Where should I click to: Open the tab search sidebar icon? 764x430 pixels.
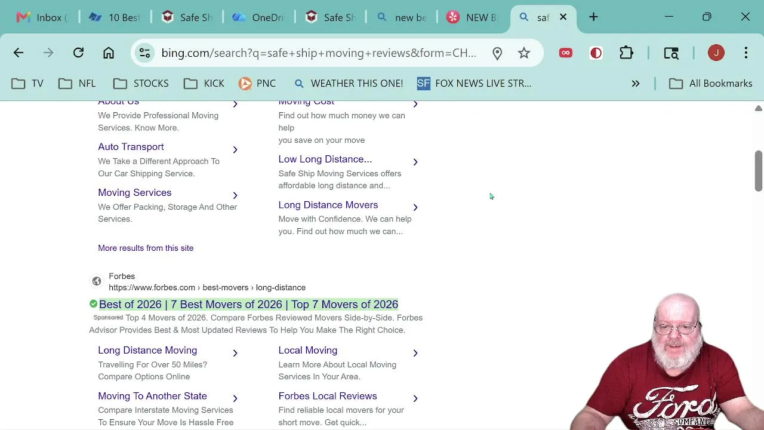click(x=671, y=53)
